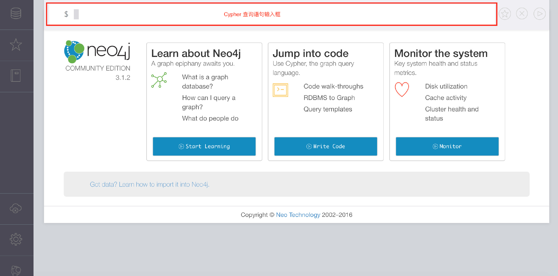
Task: Clear the editor with the X button
Action: pyautogui.click(x=522, y=14)
